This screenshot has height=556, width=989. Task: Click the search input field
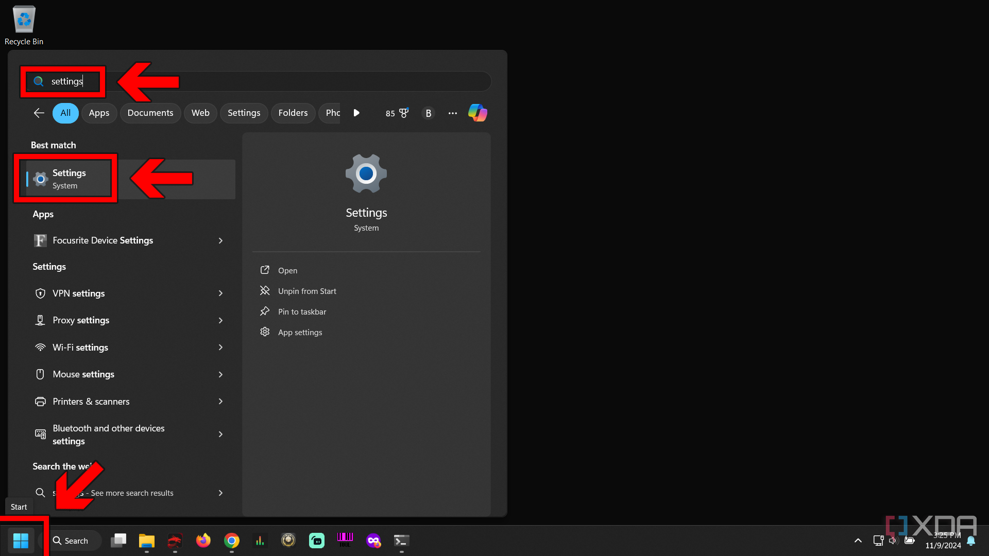(260, 81)
